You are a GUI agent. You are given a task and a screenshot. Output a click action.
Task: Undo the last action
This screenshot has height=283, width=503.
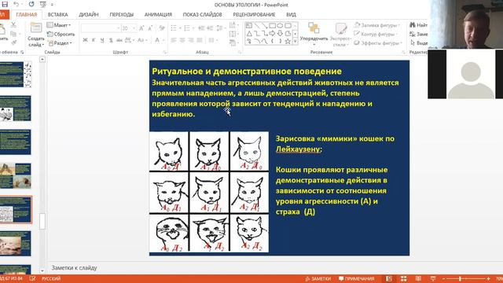point(16,4)
